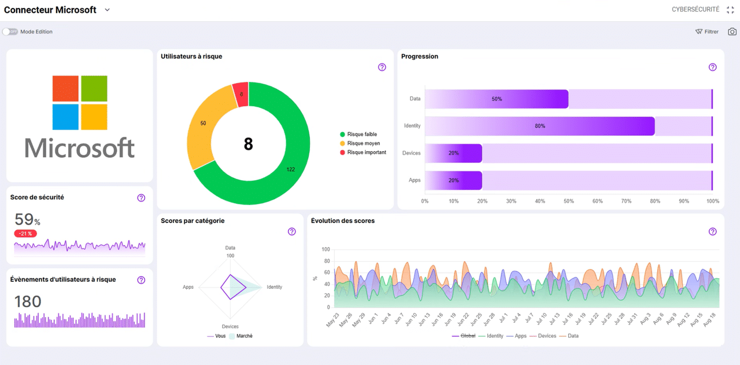The image size is (740, 365).
Task: Click the Microsoft logo tile
Action: (80, 116)
